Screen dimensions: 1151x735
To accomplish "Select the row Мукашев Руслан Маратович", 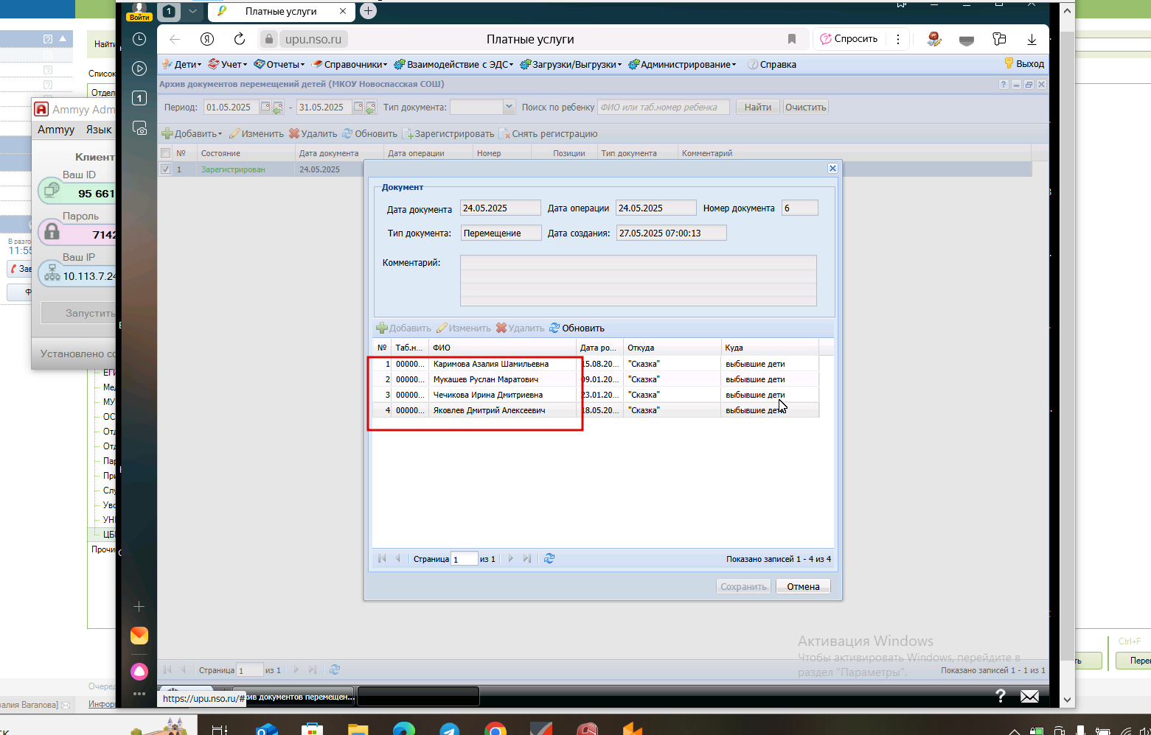I will [x=596, y=379].
